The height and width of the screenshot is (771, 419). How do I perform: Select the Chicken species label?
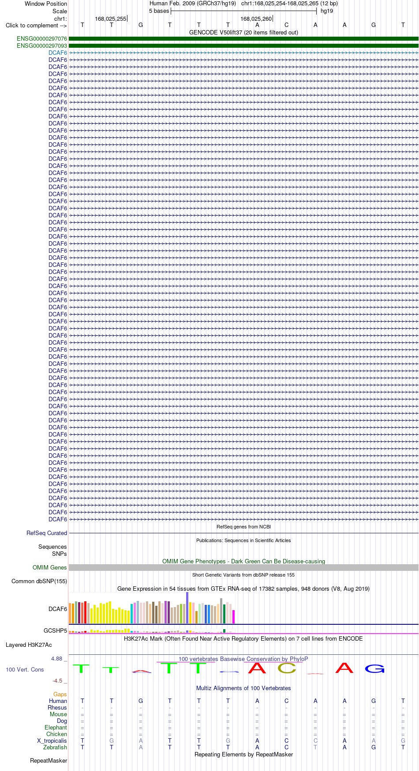click(57, 734)
